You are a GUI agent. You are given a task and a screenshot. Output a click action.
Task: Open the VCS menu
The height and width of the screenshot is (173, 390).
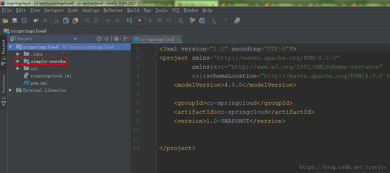pos(175,10)
